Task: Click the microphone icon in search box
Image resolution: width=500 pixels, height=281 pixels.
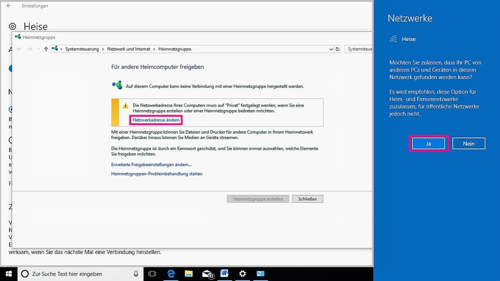Action: (136, 274)
